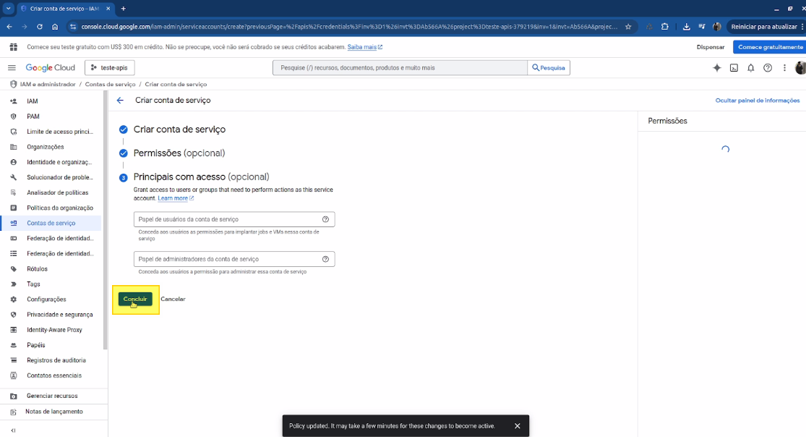Close the Criar conta de serviço browser tab
Screen dimensions: 806x437
pyautogui.click(x=108, y=9)
